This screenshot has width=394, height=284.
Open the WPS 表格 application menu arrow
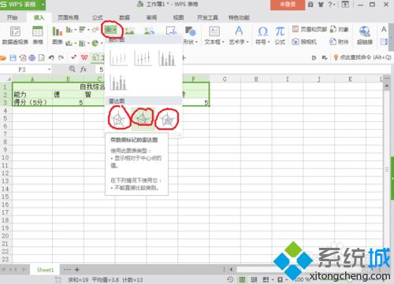[x=43, y=5]
